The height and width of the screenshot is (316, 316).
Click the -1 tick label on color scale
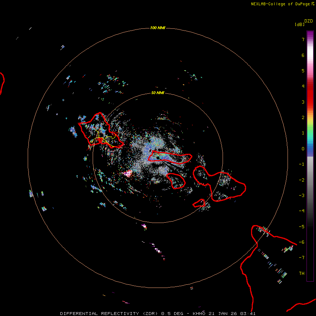click(302, 164)
